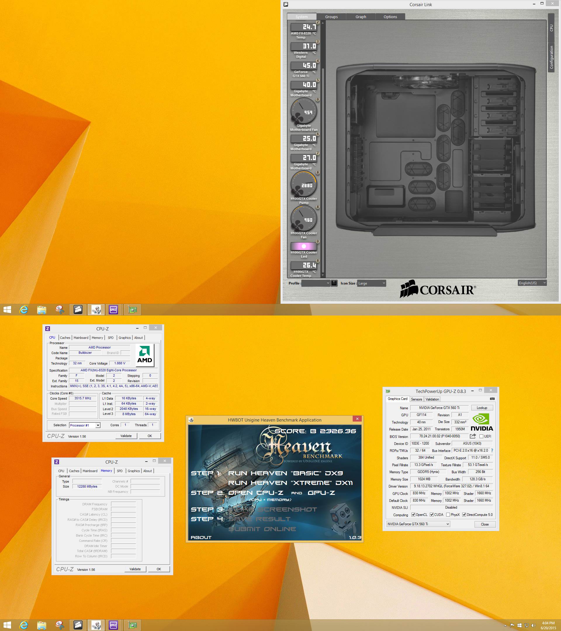Click OK in CPU-Z window showing 12288 MBytes

tap(159, 569)
